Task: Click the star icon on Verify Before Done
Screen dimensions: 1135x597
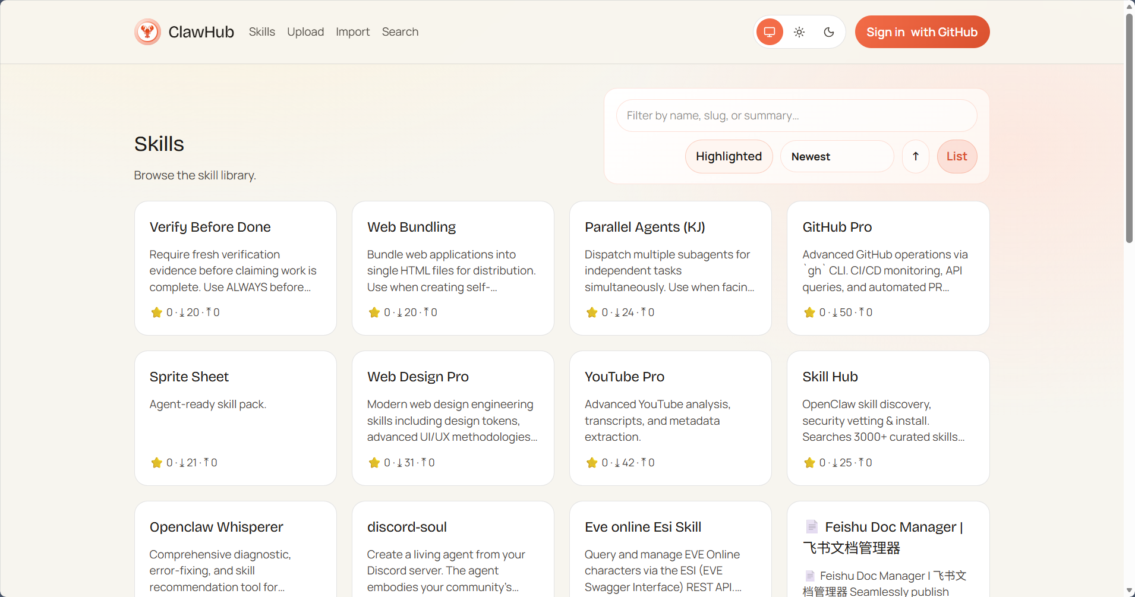Action: click(x=156, y=312)
